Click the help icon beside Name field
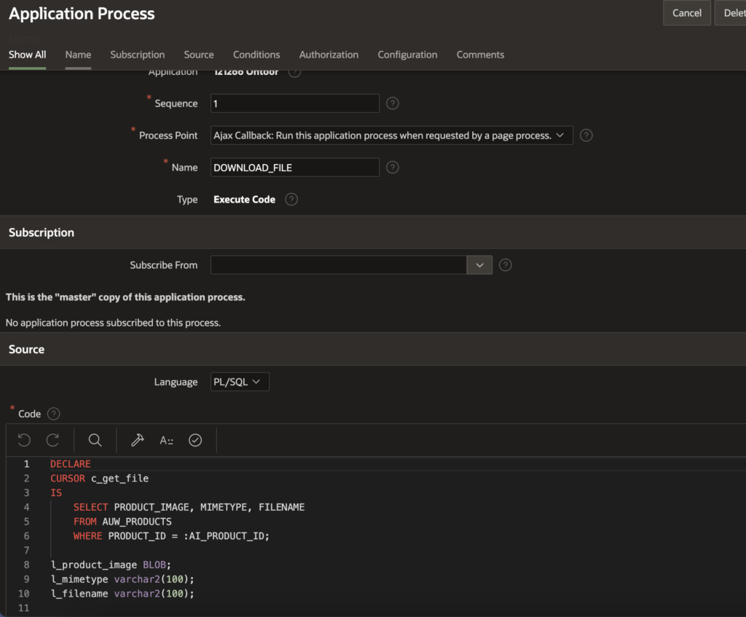This screenshot has height=617, width=746. (393, 168)
